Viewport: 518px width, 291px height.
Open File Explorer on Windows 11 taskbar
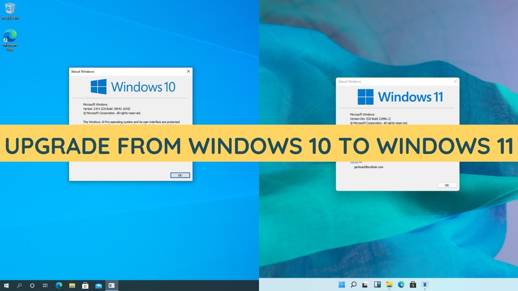click(x=389, y=285)
